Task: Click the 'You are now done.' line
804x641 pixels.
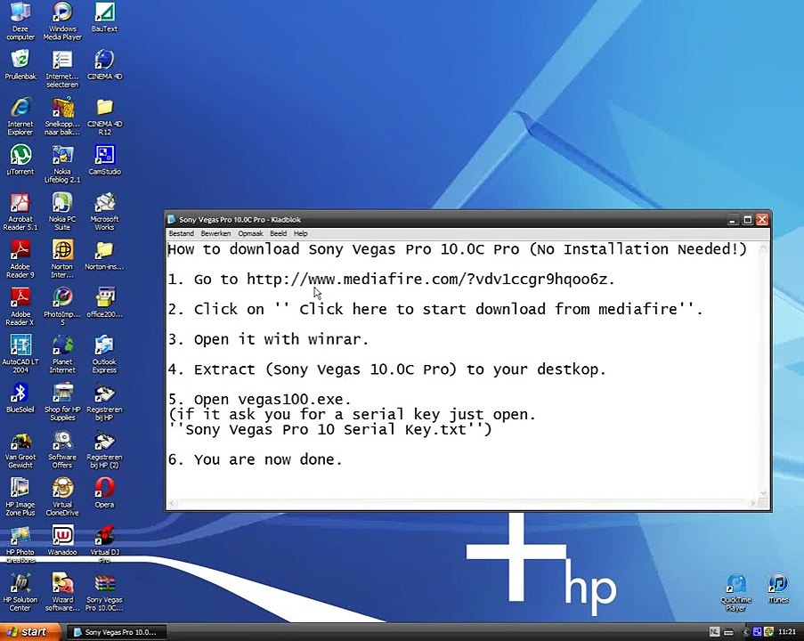Action: tap(256, 459)
